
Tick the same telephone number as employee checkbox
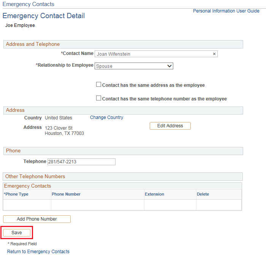tap(99, 98)
